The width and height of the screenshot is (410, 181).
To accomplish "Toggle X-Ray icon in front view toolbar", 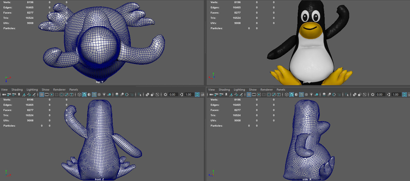I will pos(147,95).
